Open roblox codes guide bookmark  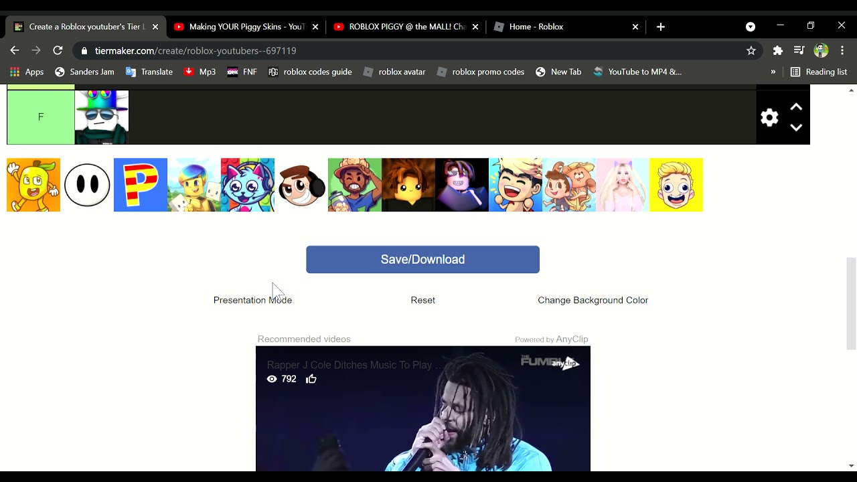[310, 72]
